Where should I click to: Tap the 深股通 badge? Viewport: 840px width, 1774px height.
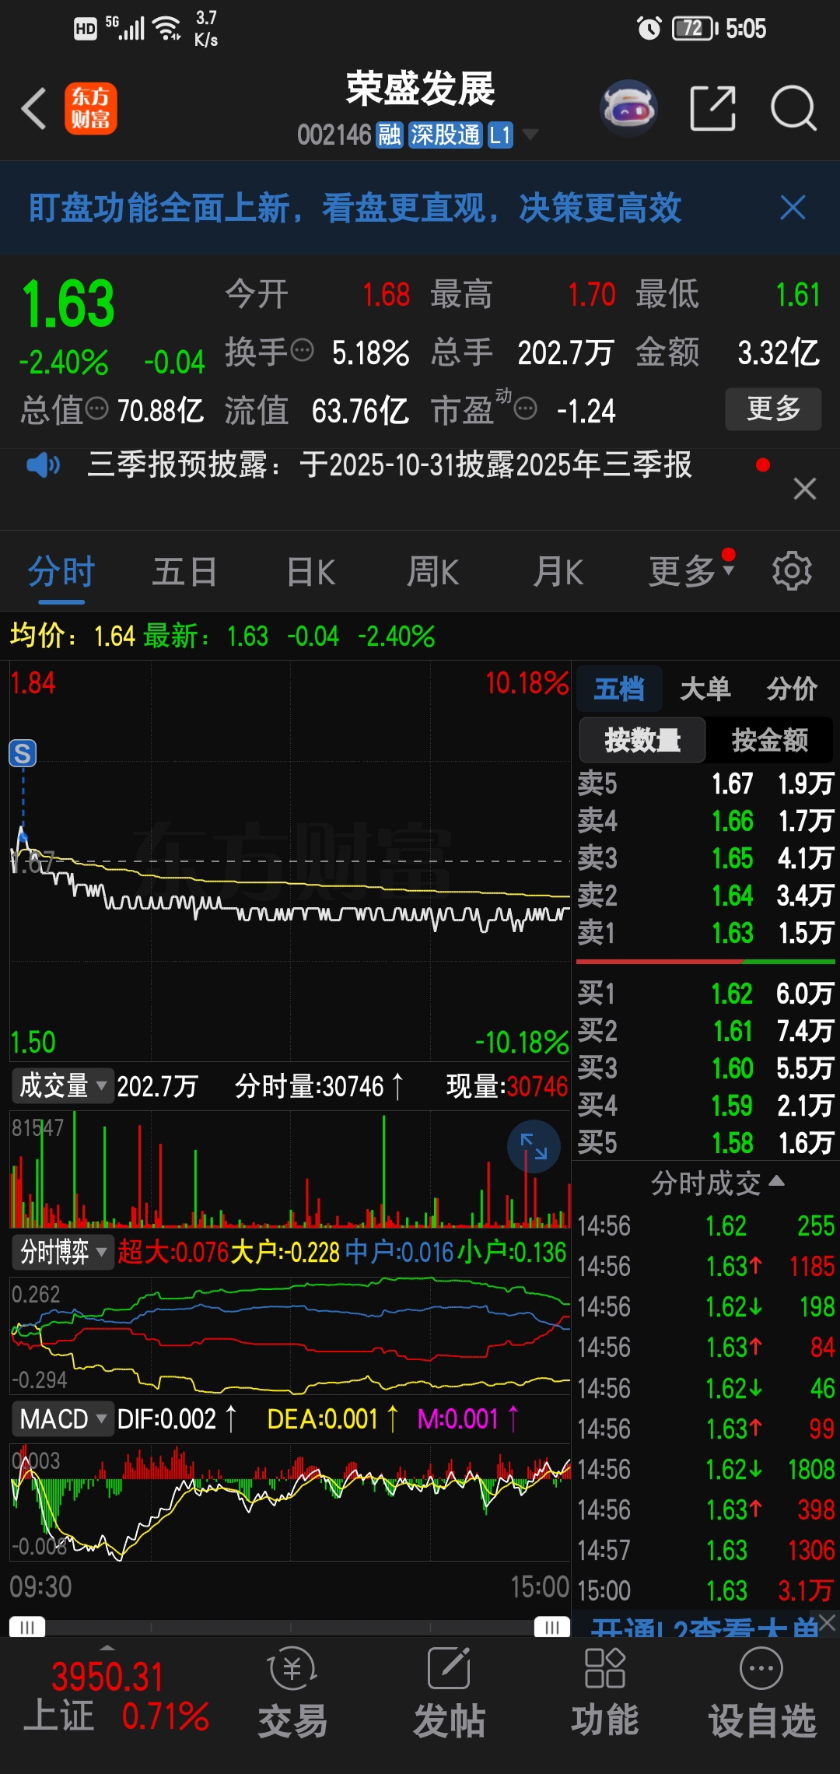click(446, 135)
